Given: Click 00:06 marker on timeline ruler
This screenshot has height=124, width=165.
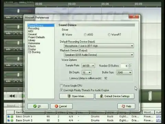Looking at the screenshot, I should [105, 4].
